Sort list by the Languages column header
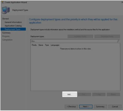The width and height of the screenshot is (123, 111). point(55,45)
